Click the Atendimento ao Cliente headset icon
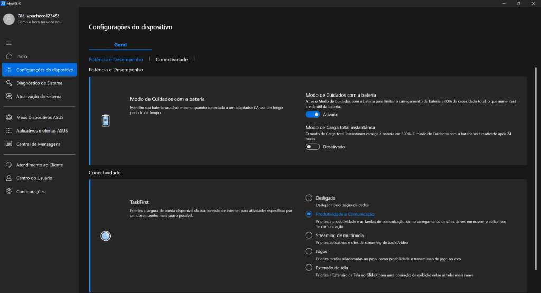 tap(9, 165)
